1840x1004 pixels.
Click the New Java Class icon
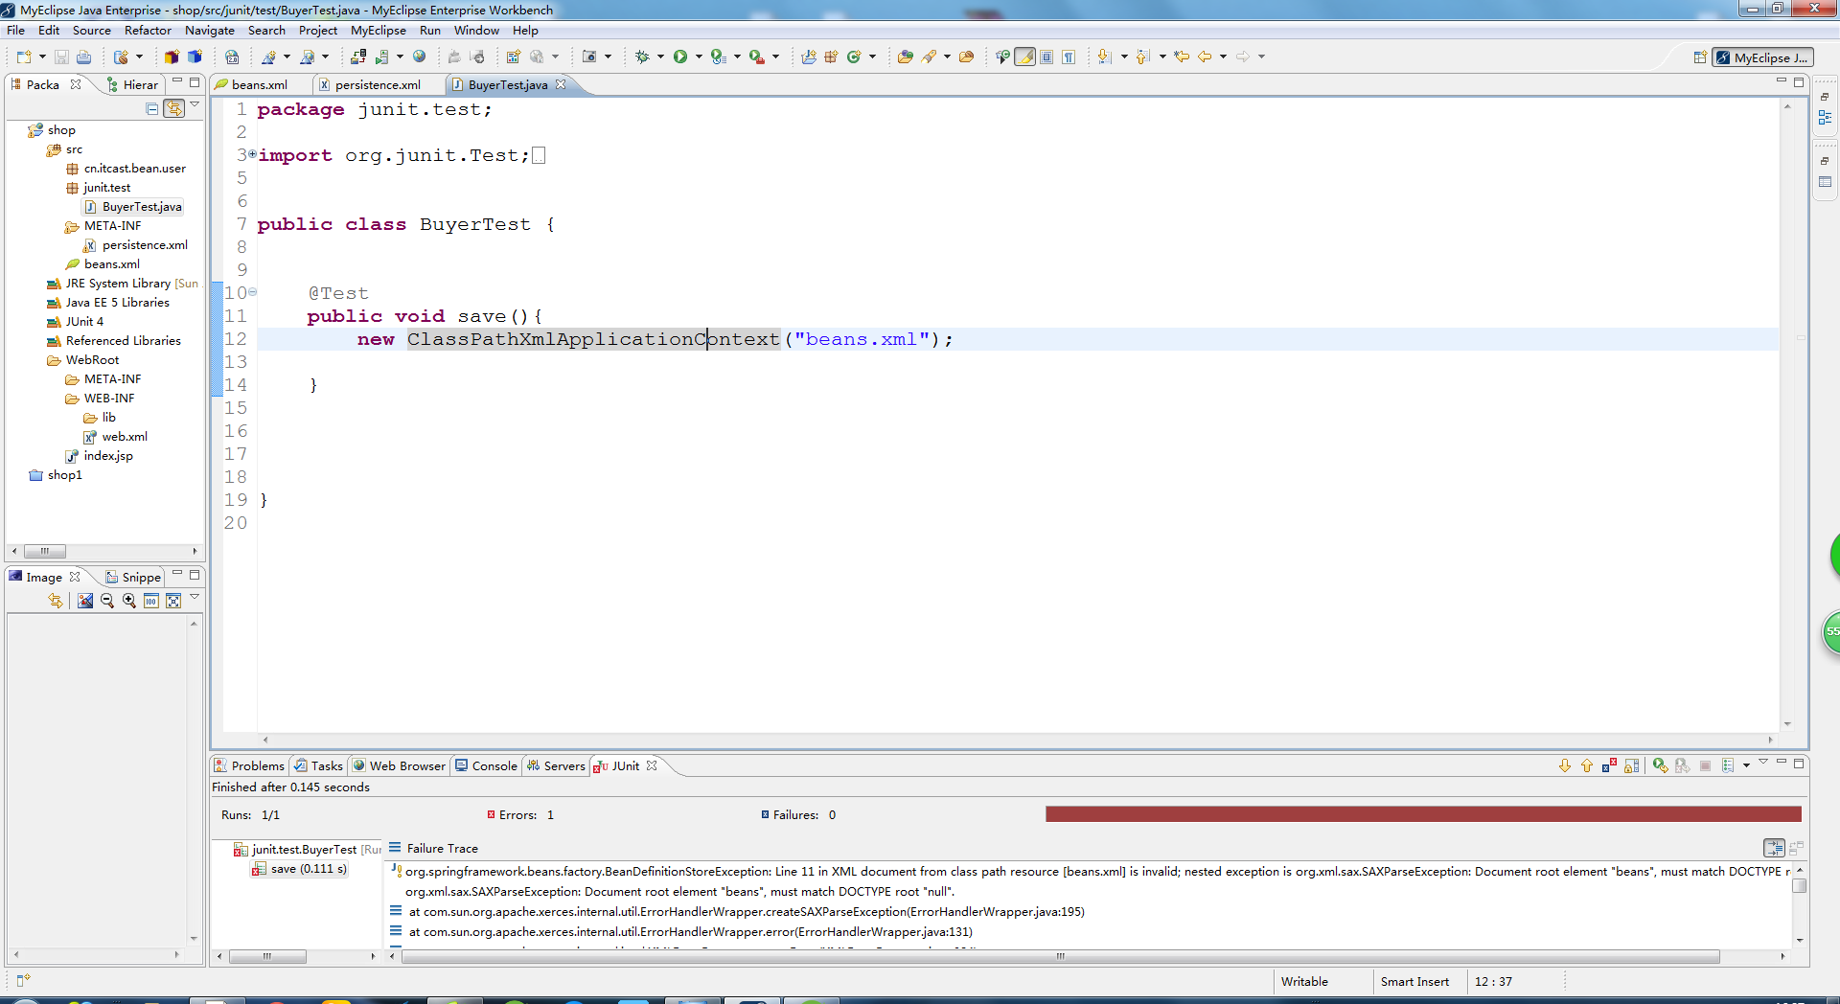tap(854, 57)
